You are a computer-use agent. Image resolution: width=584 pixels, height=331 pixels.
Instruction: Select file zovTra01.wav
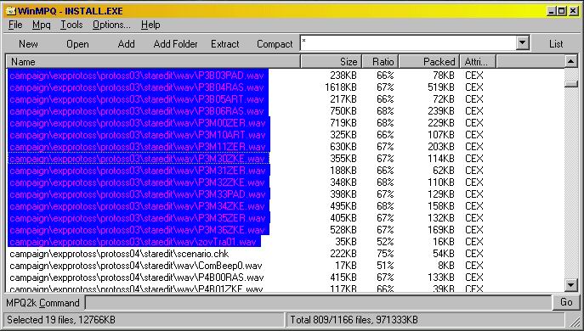pos(133,242)
